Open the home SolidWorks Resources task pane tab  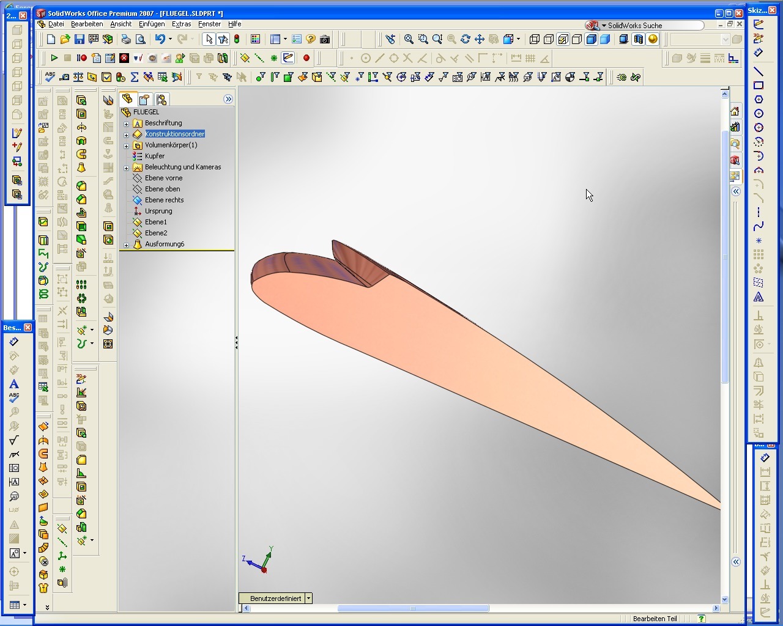[735, 112]
